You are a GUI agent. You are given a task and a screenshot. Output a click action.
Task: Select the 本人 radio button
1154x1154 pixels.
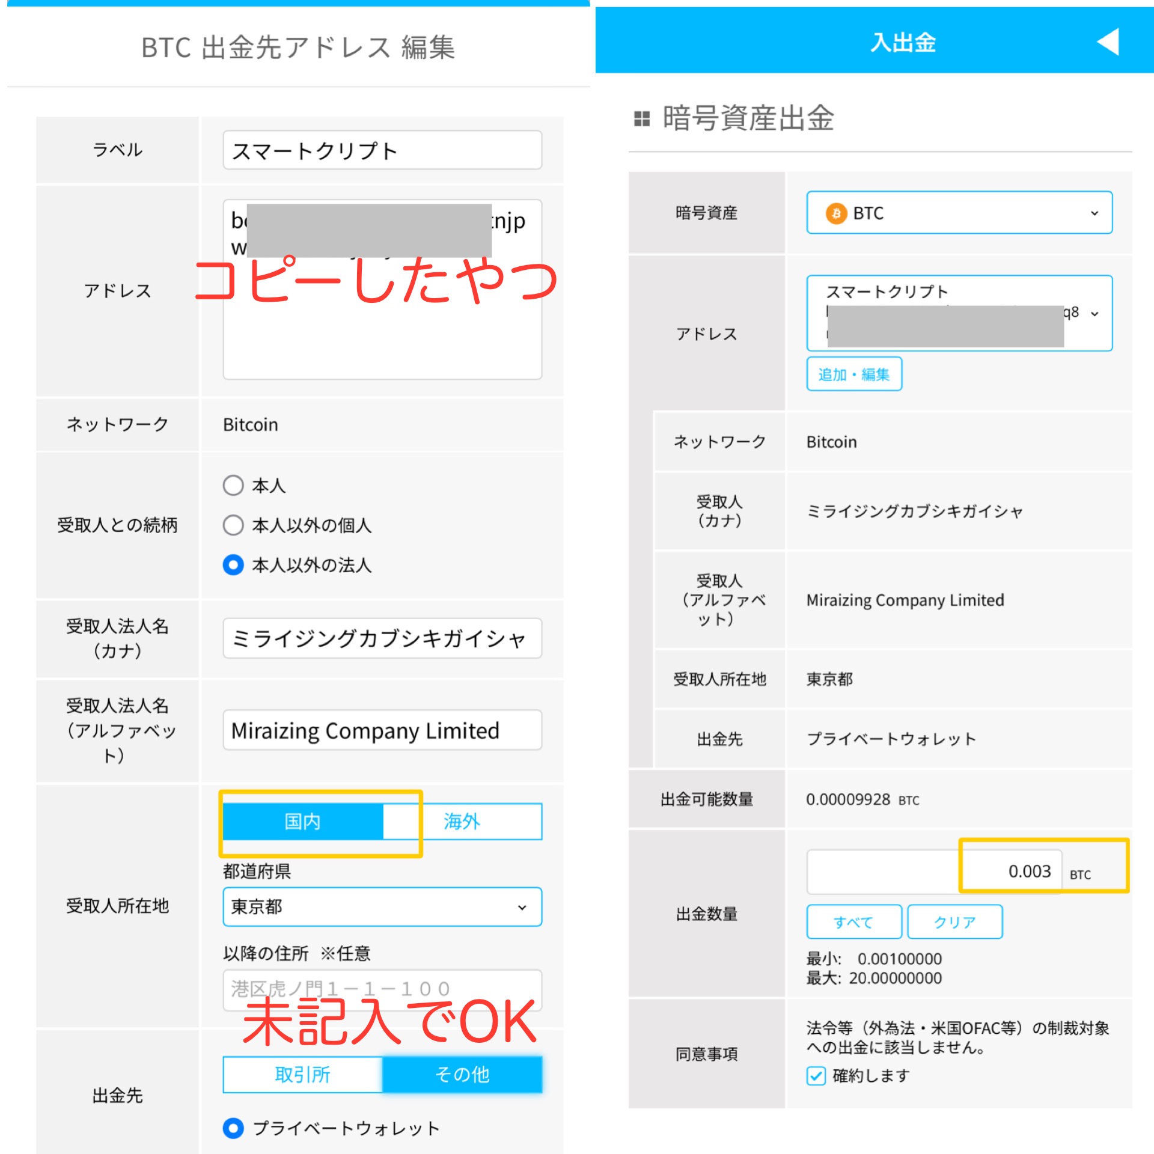[233, 485]
